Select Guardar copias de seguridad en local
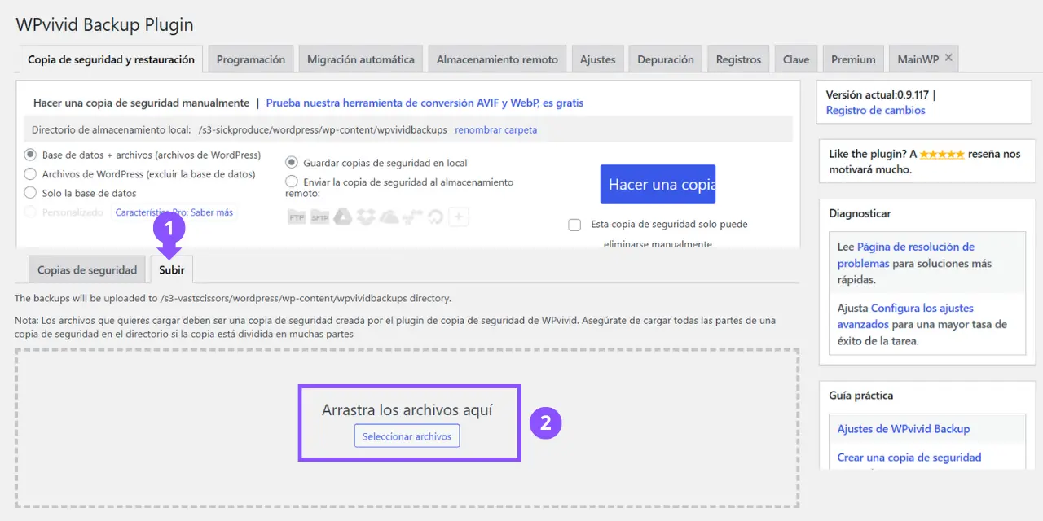1043x521 pixels. pos(292,163)
